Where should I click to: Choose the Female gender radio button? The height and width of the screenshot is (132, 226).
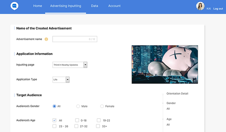[102, 106]
